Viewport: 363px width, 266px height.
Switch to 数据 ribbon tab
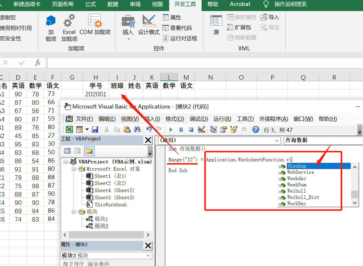click(113, 4)
